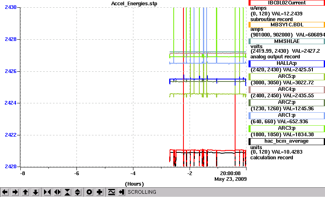The width and height of the screenshot is (325, 197).
Task: Click the May 23, 2009 date label
Action: 231,179
